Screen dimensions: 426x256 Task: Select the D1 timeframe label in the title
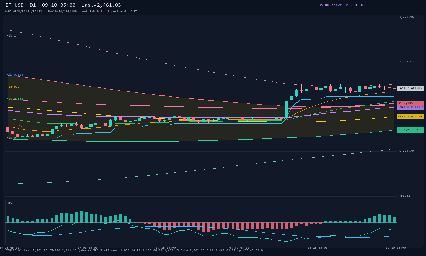coord(33,5)
